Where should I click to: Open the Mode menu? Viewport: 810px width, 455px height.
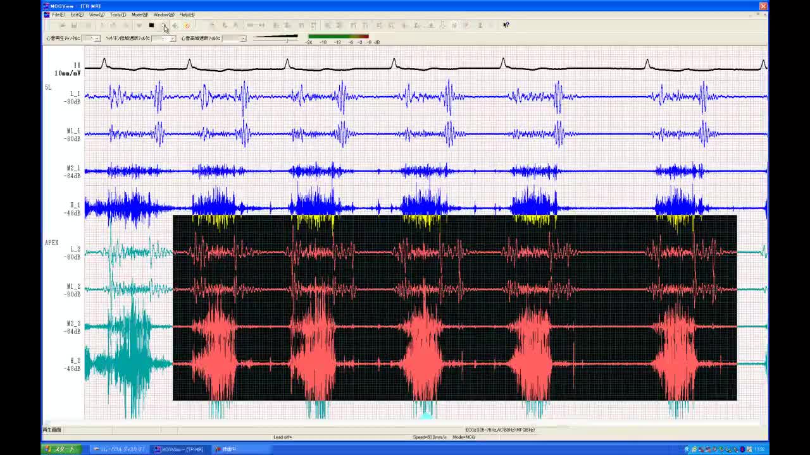click(x=139, y=15)
